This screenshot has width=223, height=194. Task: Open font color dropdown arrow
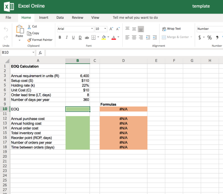119,37
